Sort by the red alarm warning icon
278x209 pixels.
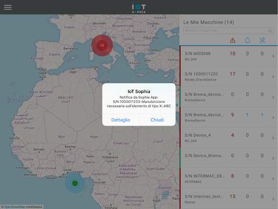tap(232, 40)
